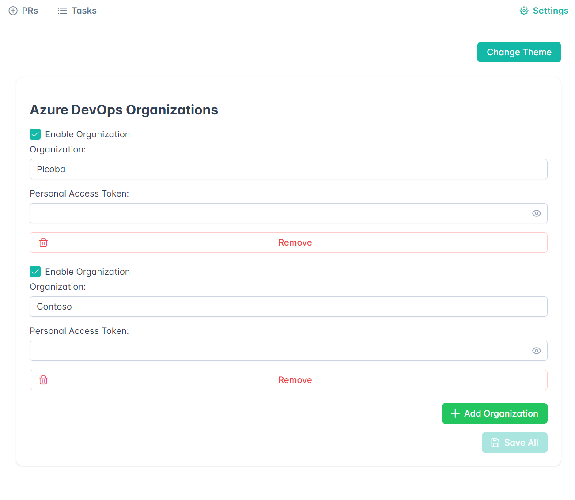Click the trash icon under Contoso organization

pyautogui.click(x=43, y=380)
